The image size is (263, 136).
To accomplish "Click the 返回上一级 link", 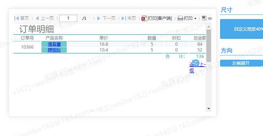I will coord(197,67).
